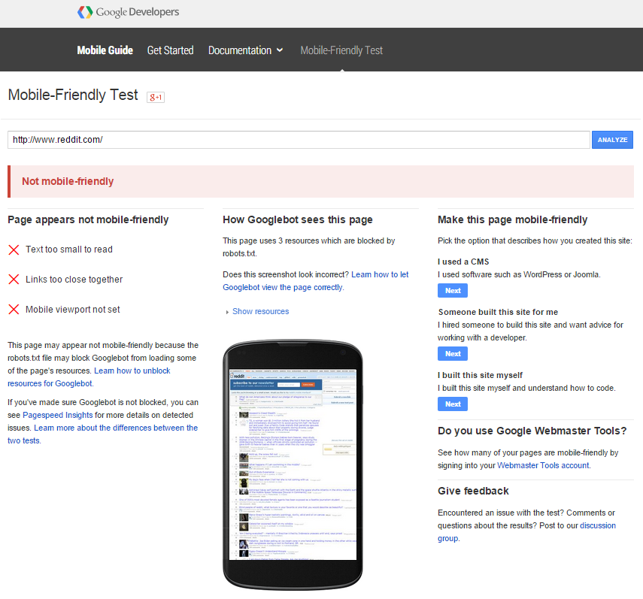Click 'How Googlebot sees this page' heading

tap(298, 219)
